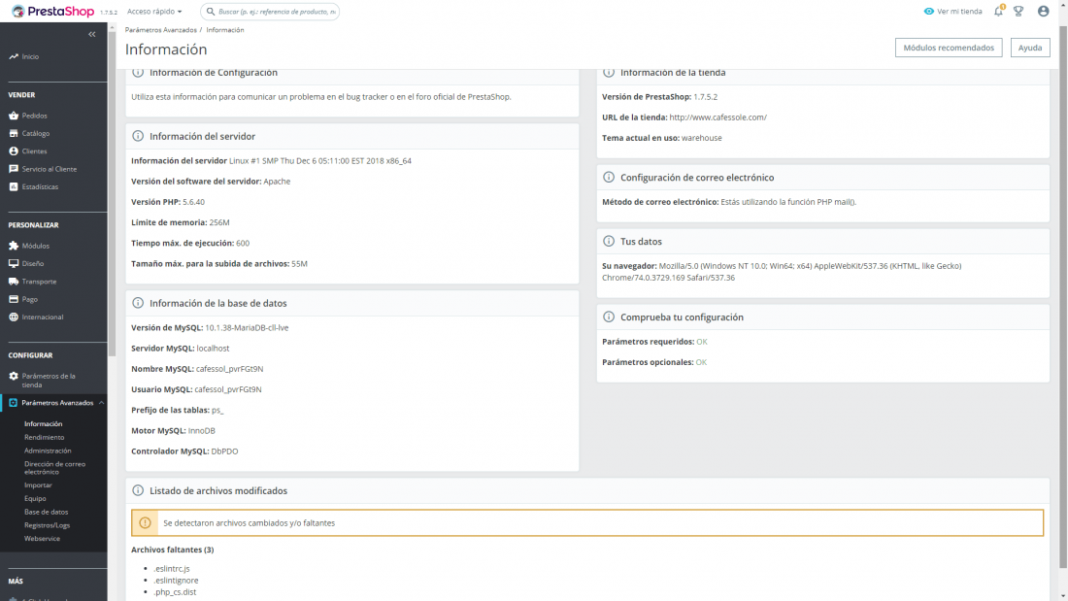Click the Pedidos basket icon

click(13, 116)
